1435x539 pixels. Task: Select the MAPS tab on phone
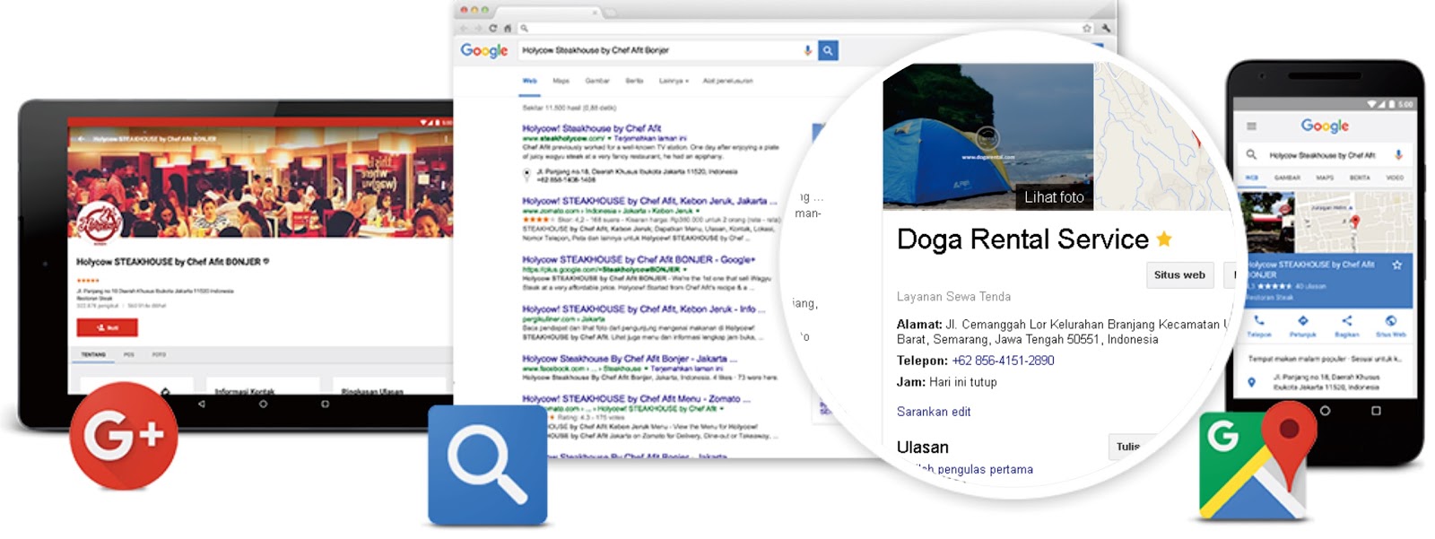click(x=1325, y=178)
